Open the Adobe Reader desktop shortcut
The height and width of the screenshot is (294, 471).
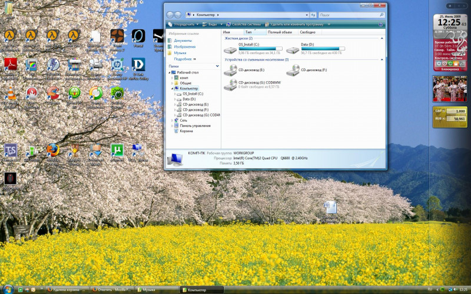pyautogui.click(x=11, y=65)
